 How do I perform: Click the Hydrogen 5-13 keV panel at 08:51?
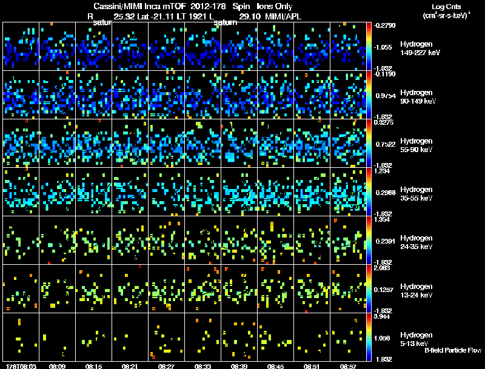(x=312, y=337)
